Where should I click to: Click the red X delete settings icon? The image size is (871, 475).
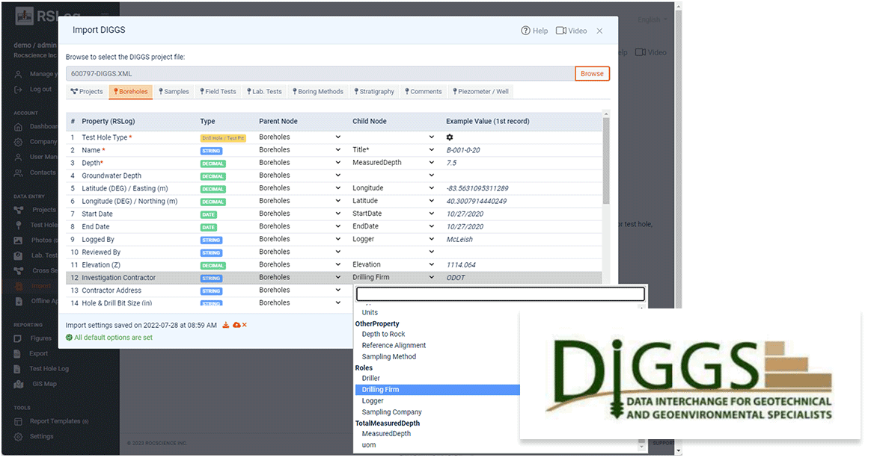(244, 325)
